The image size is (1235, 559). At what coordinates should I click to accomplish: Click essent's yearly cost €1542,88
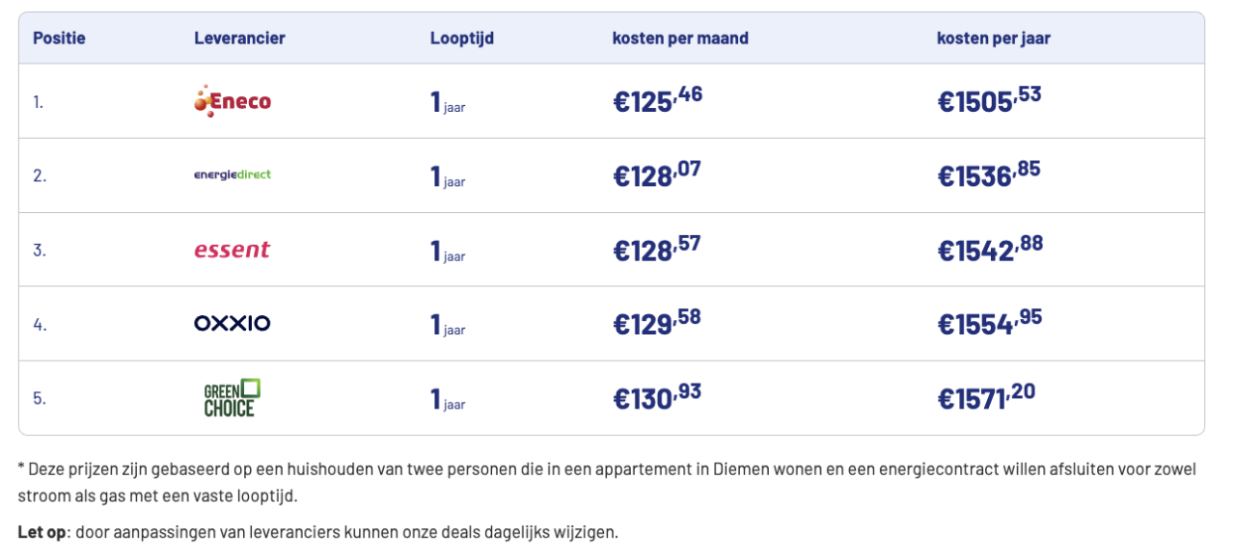(x=990, y=249)
